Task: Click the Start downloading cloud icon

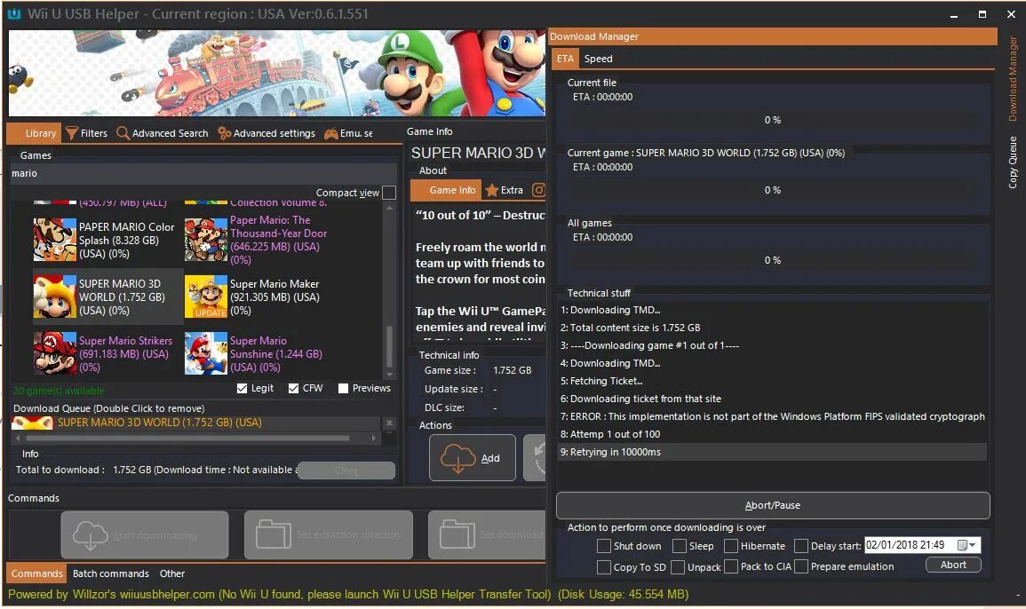Action: 91,535
